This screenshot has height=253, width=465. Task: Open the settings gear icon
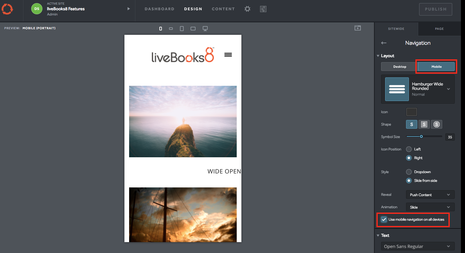(x=247, y=9)
